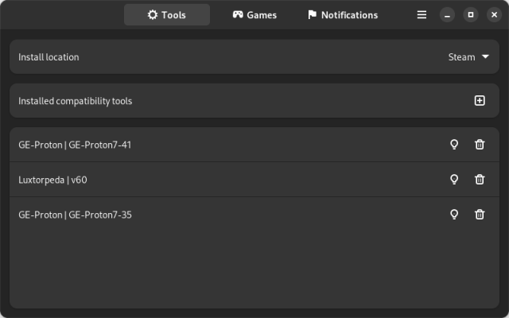
Task: Go to the Notifications tab
Action: point(342,14)
